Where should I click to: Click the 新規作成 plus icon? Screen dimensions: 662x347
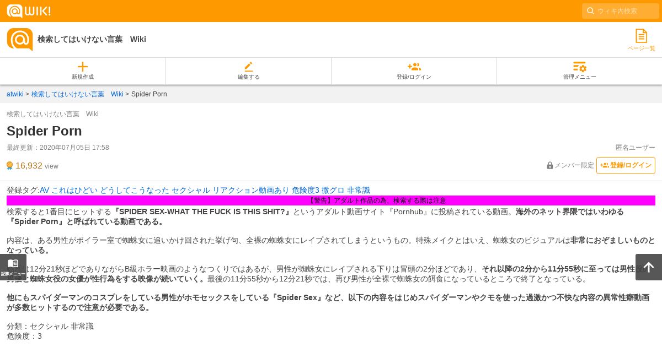[x=83, y=67]
